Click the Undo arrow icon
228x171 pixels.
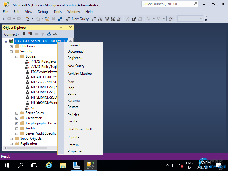148,19
